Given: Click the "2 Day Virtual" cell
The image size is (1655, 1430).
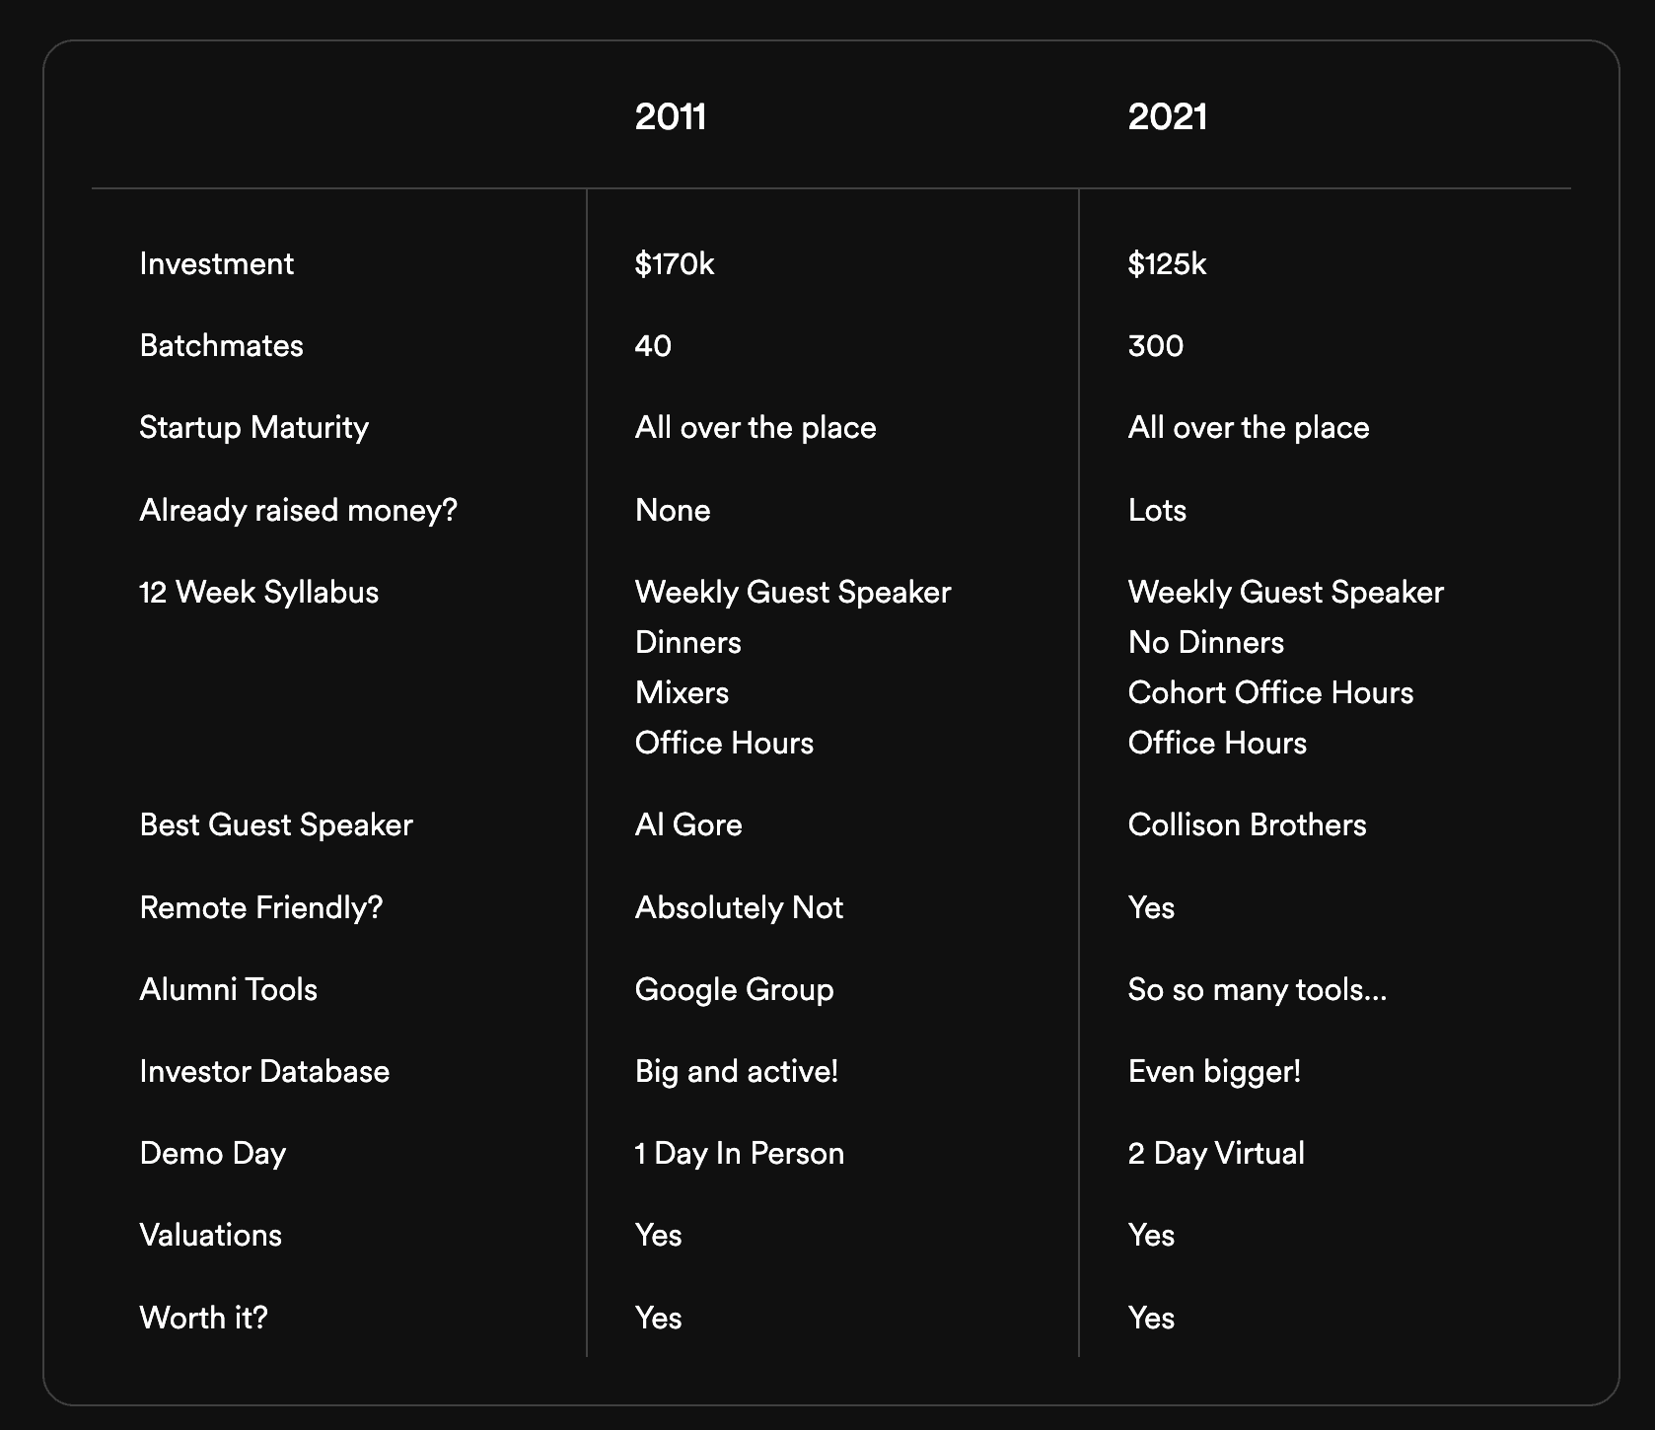Looking at the screenshot, I should (x=1216, y=1154).
